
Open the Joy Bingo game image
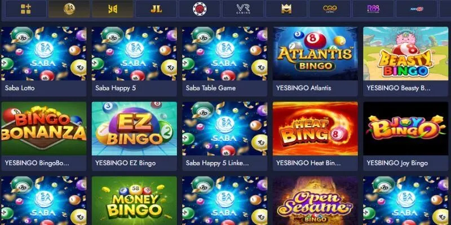point(405,129)
